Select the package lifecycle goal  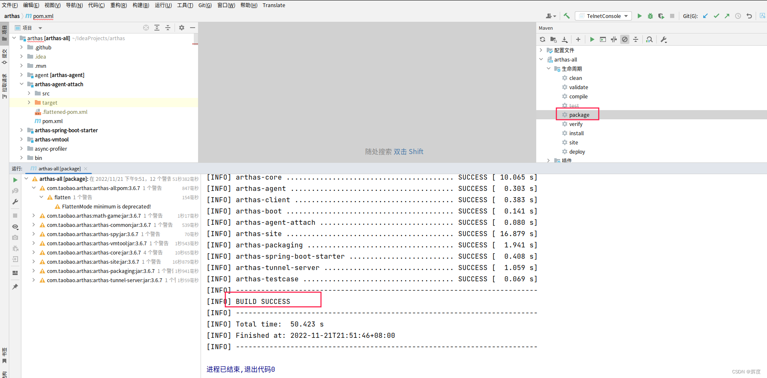[579, 115]
